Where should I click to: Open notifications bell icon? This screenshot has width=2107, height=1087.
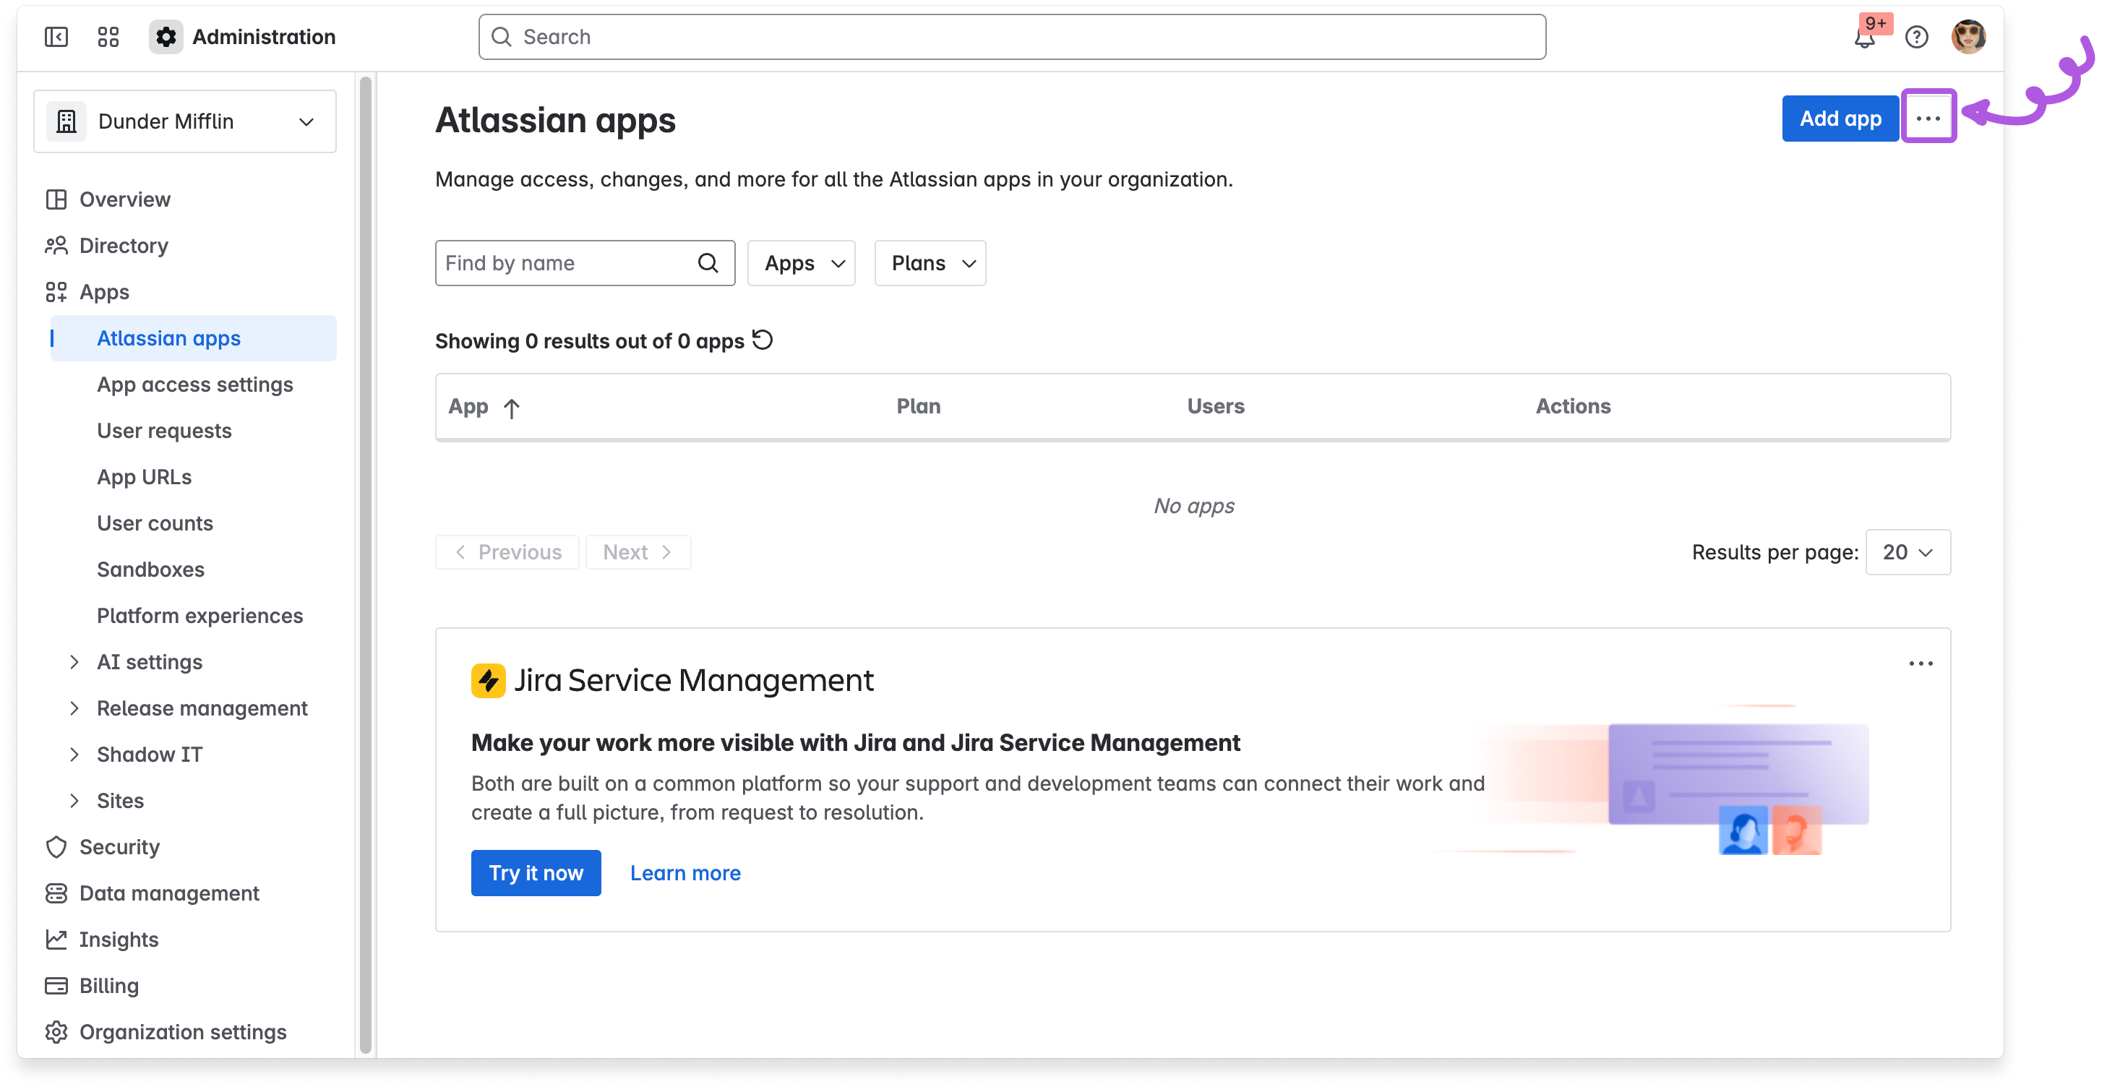[x=1864, y=38]
